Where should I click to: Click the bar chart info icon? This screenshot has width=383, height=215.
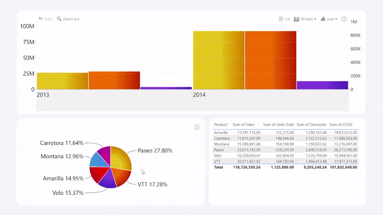point(344,19)
